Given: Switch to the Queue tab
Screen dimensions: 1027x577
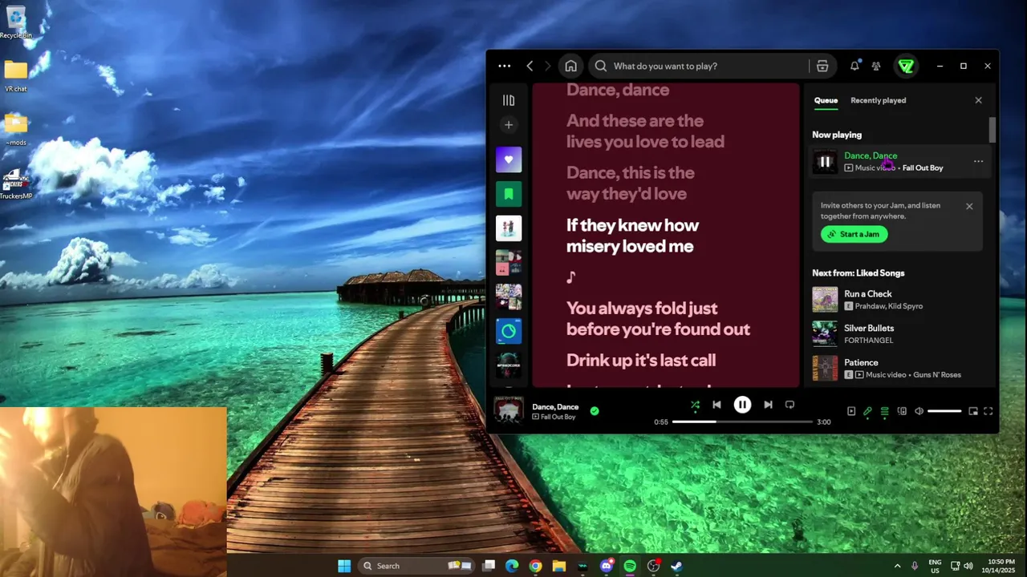Looking at the screenshot, I should pos(826,100).
